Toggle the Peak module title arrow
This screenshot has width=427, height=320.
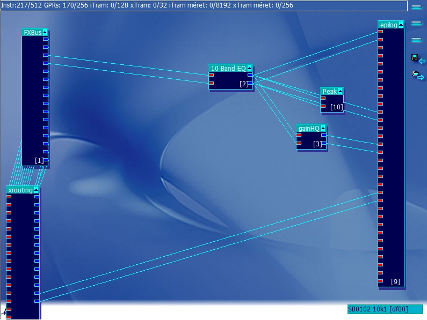coord(340,91)
